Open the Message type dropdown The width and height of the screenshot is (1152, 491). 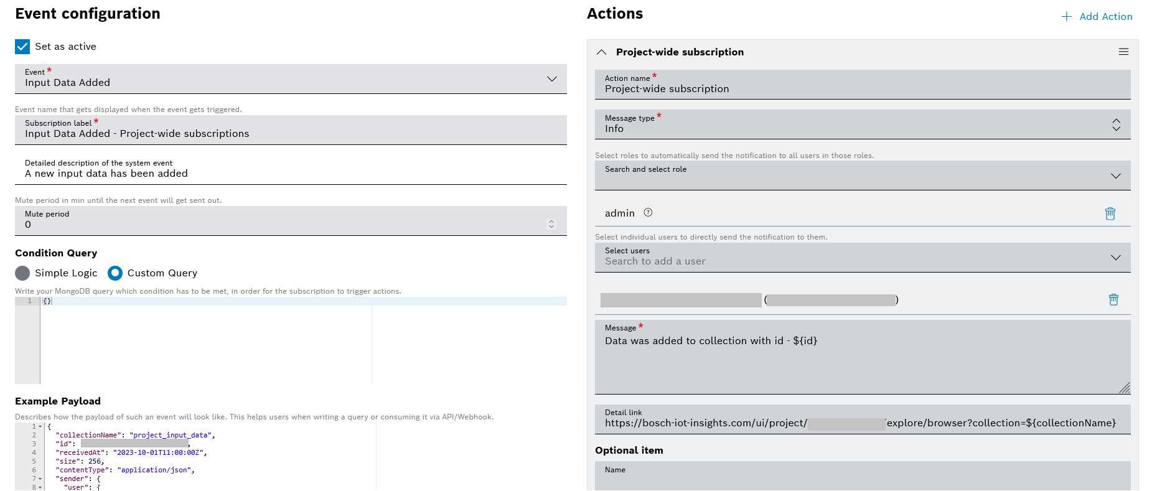1115,125
